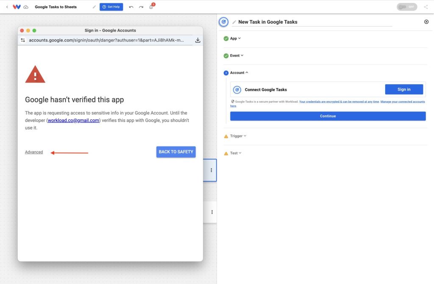Collapse the Account section
434x284 pixels.
239,73
